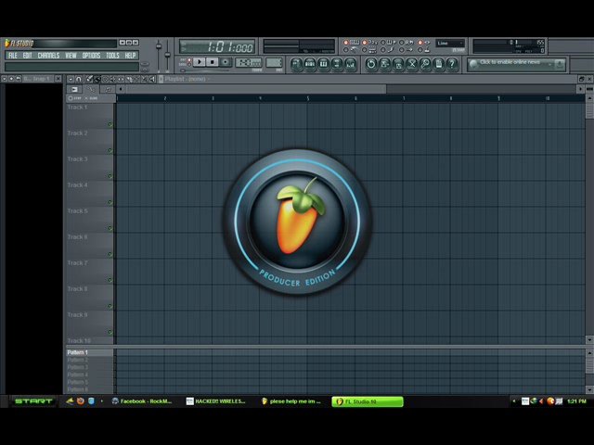Open the Playlist title dropdown
This screenshot has height=445, width=594.
coord(187,79)
